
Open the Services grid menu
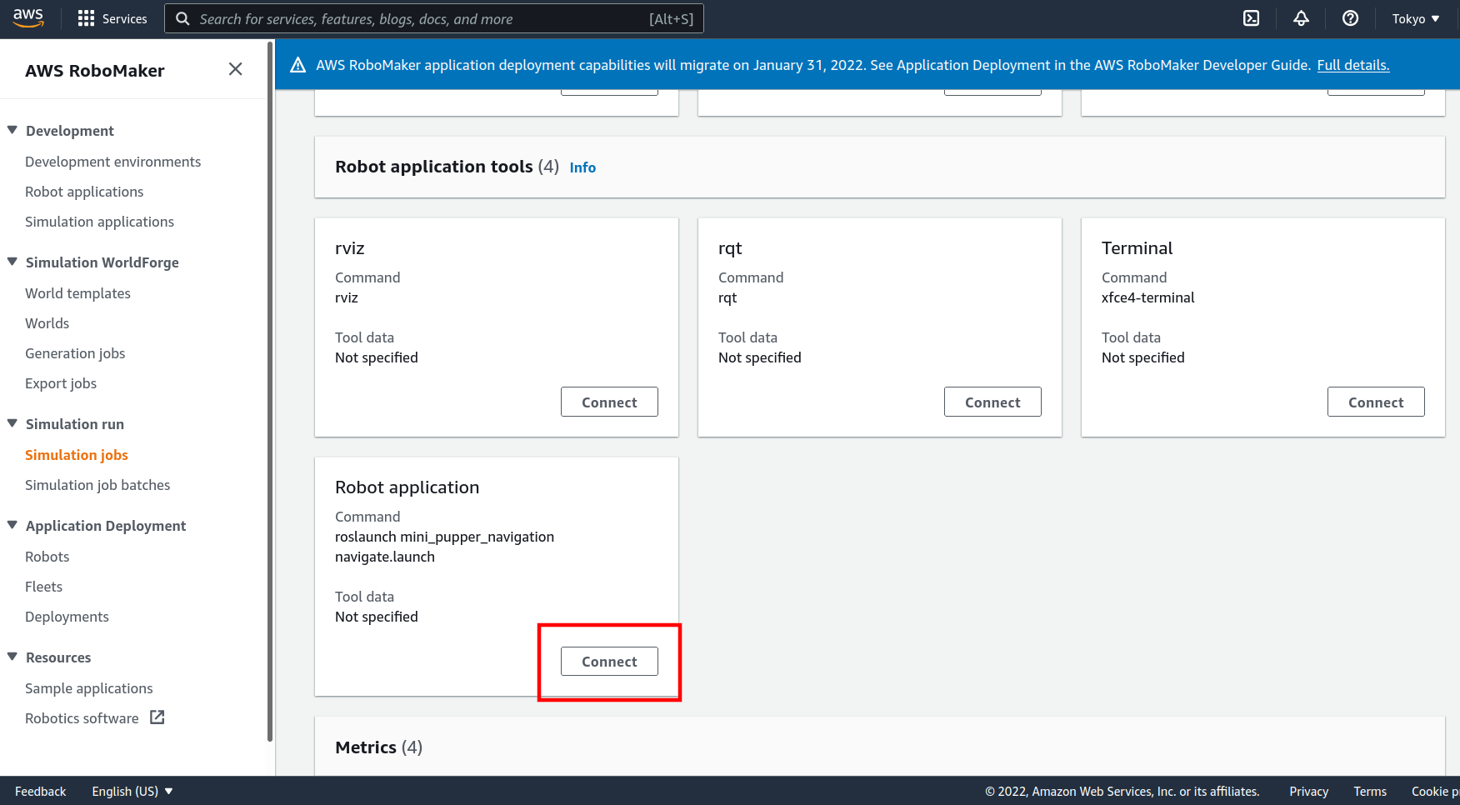(112, 18)
